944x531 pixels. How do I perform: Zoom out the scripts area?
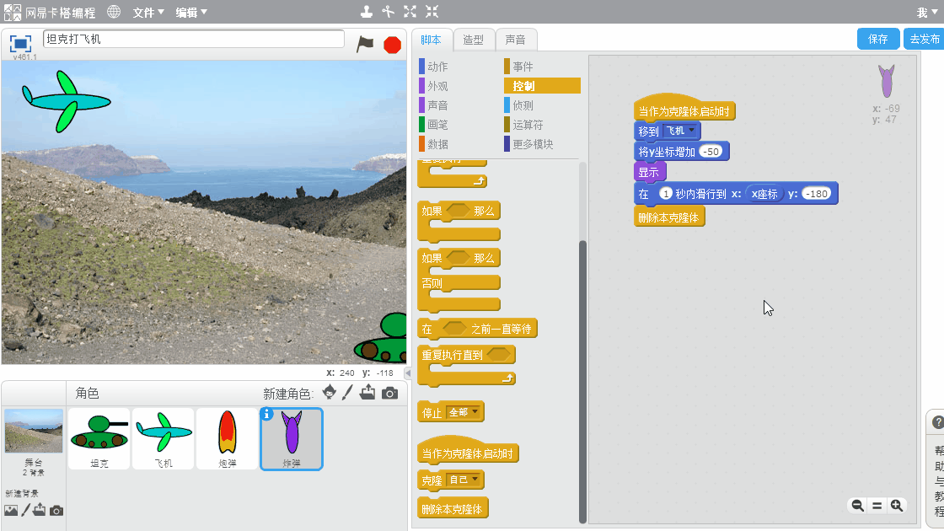point(857,506)
